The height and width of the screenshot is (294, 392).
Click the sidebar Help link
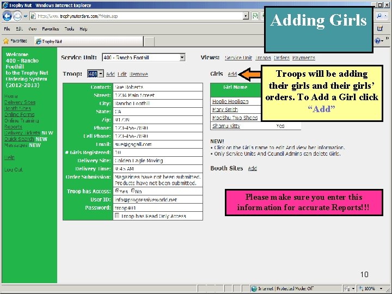(x=9, y=157)
